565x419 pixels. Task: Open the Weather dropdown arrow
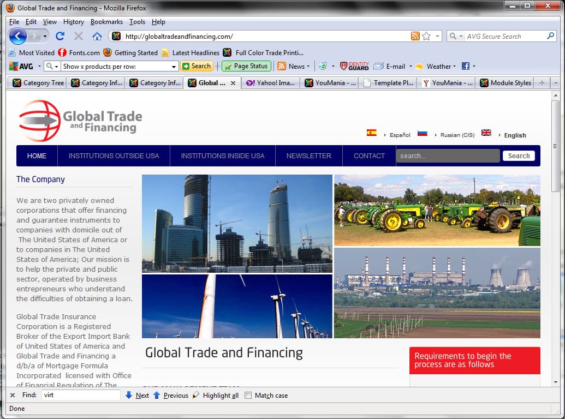454,66
